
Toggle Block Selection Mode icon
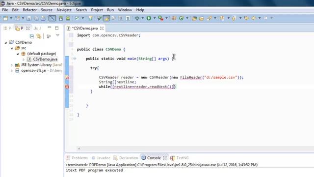click(x=120, y=18)
